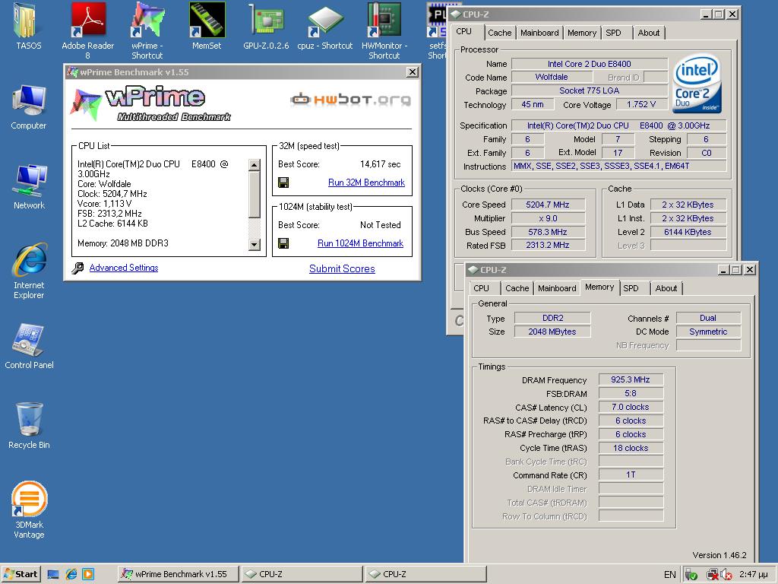This screenshot has width=778, height=584.
Task: Click the Core Speed 5204.7 MHz field
Action: (x=548, y=205)
